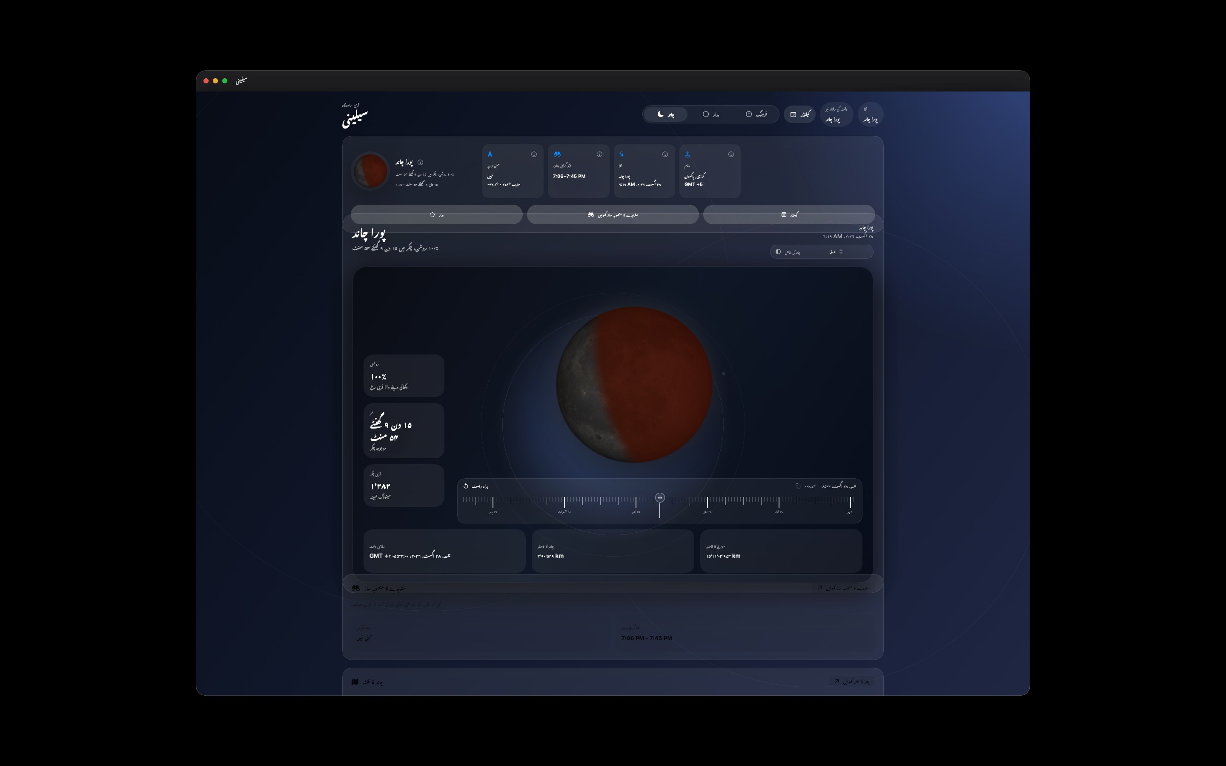Show info on the مقام location card
The height and width of the screenshot is (766, 1226).
click(731, 154)
